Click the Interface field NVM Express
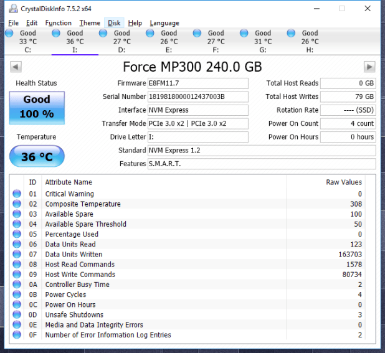 pyautogui.click(x=198, y=110)
